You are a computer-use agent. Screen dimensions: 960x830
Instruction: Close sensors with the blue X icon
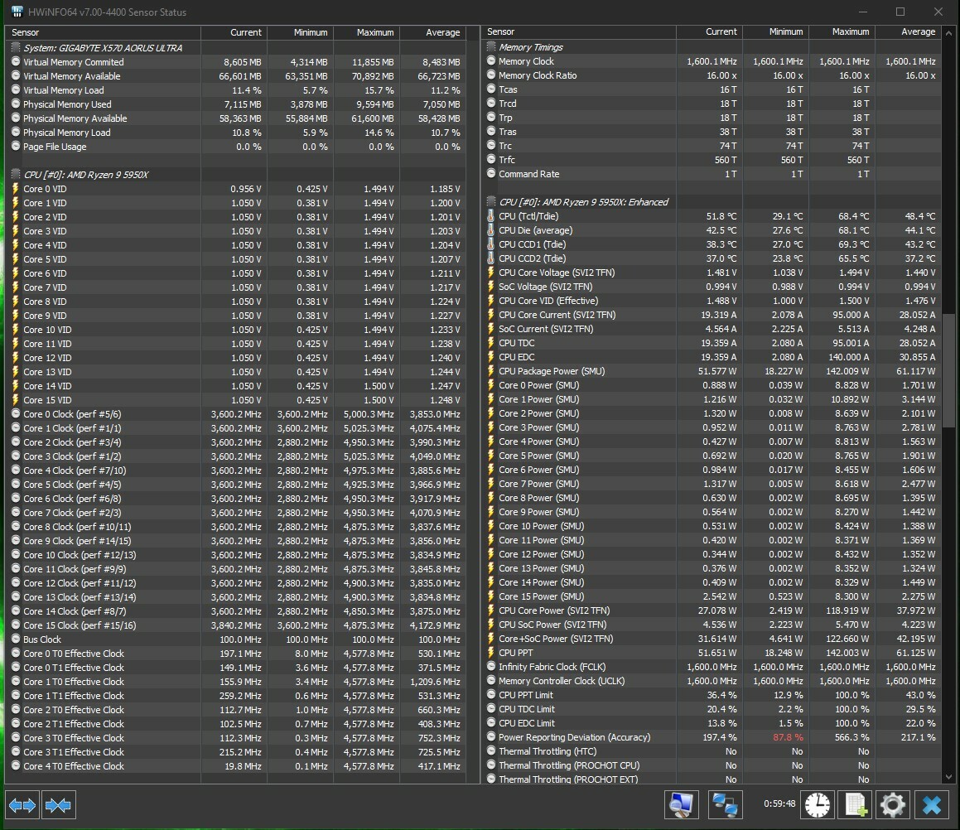pyautogui.click(x=931, y=804)
